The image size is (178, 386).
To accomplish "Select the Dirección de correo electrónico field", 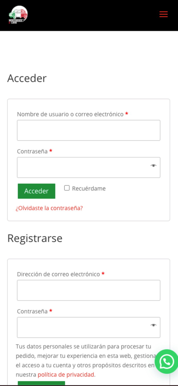I will (89, 290).
